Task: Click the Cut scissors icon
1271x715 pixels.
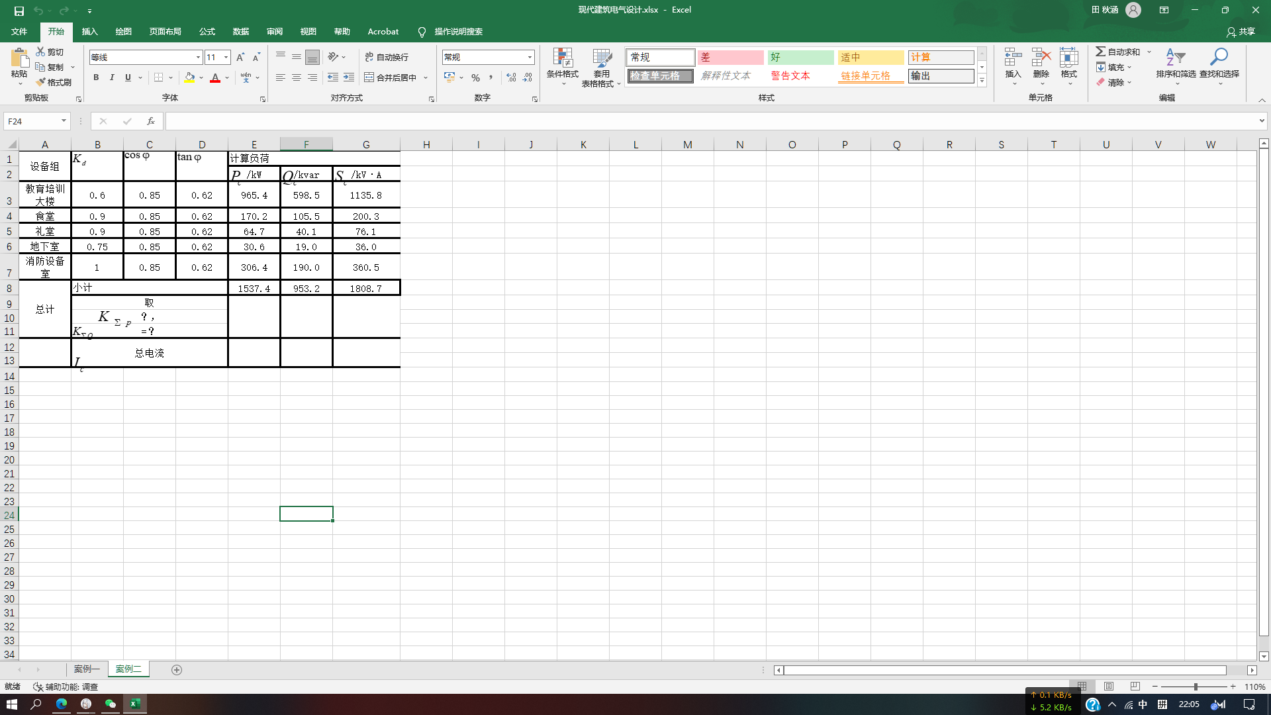Action: pyautogui.click(x=40, y=52)
